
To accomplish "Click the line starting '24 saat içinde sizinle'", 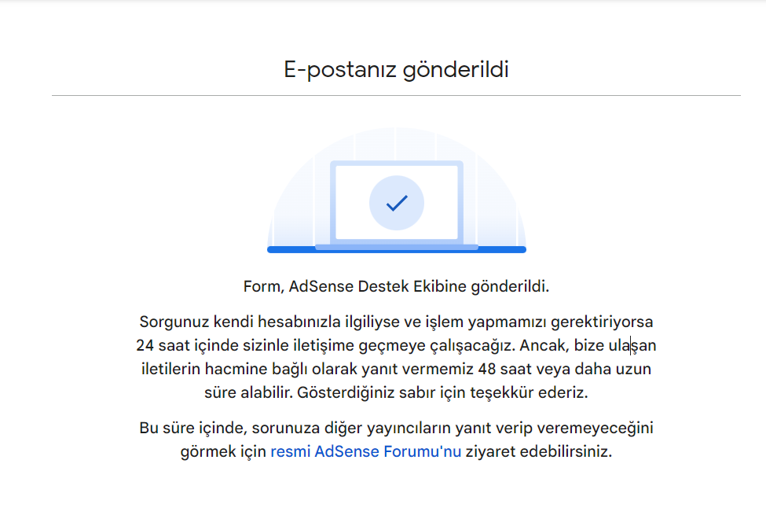I will (396, 345).
